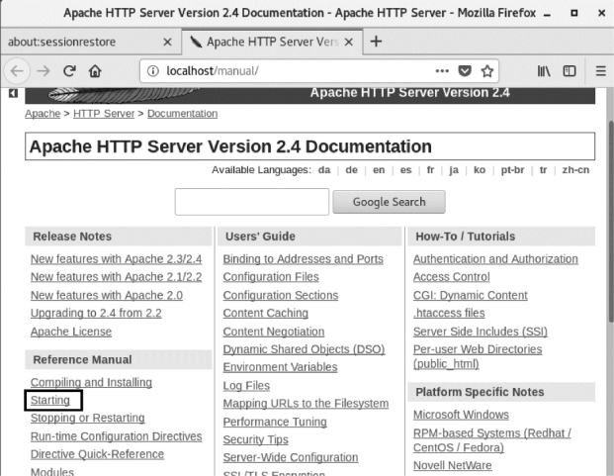Image resolution: width=614 pixels, height=476 pixels.
Task: Open the HTTP Server breadcrumb link
Action: pyautogui.click(x=104, y=114)
